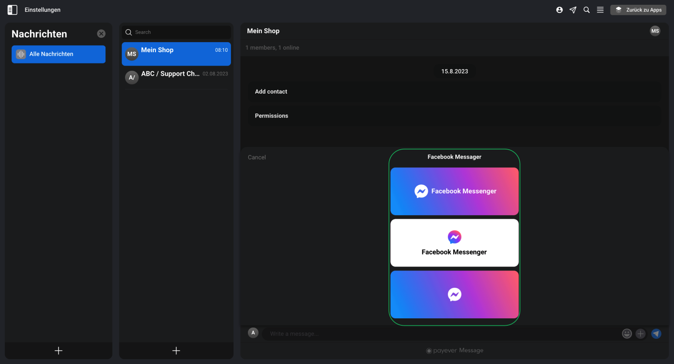This screenshot has width=674, height=364.
Task: Click the MS avatar in chat header
Action: click(655, 31)
